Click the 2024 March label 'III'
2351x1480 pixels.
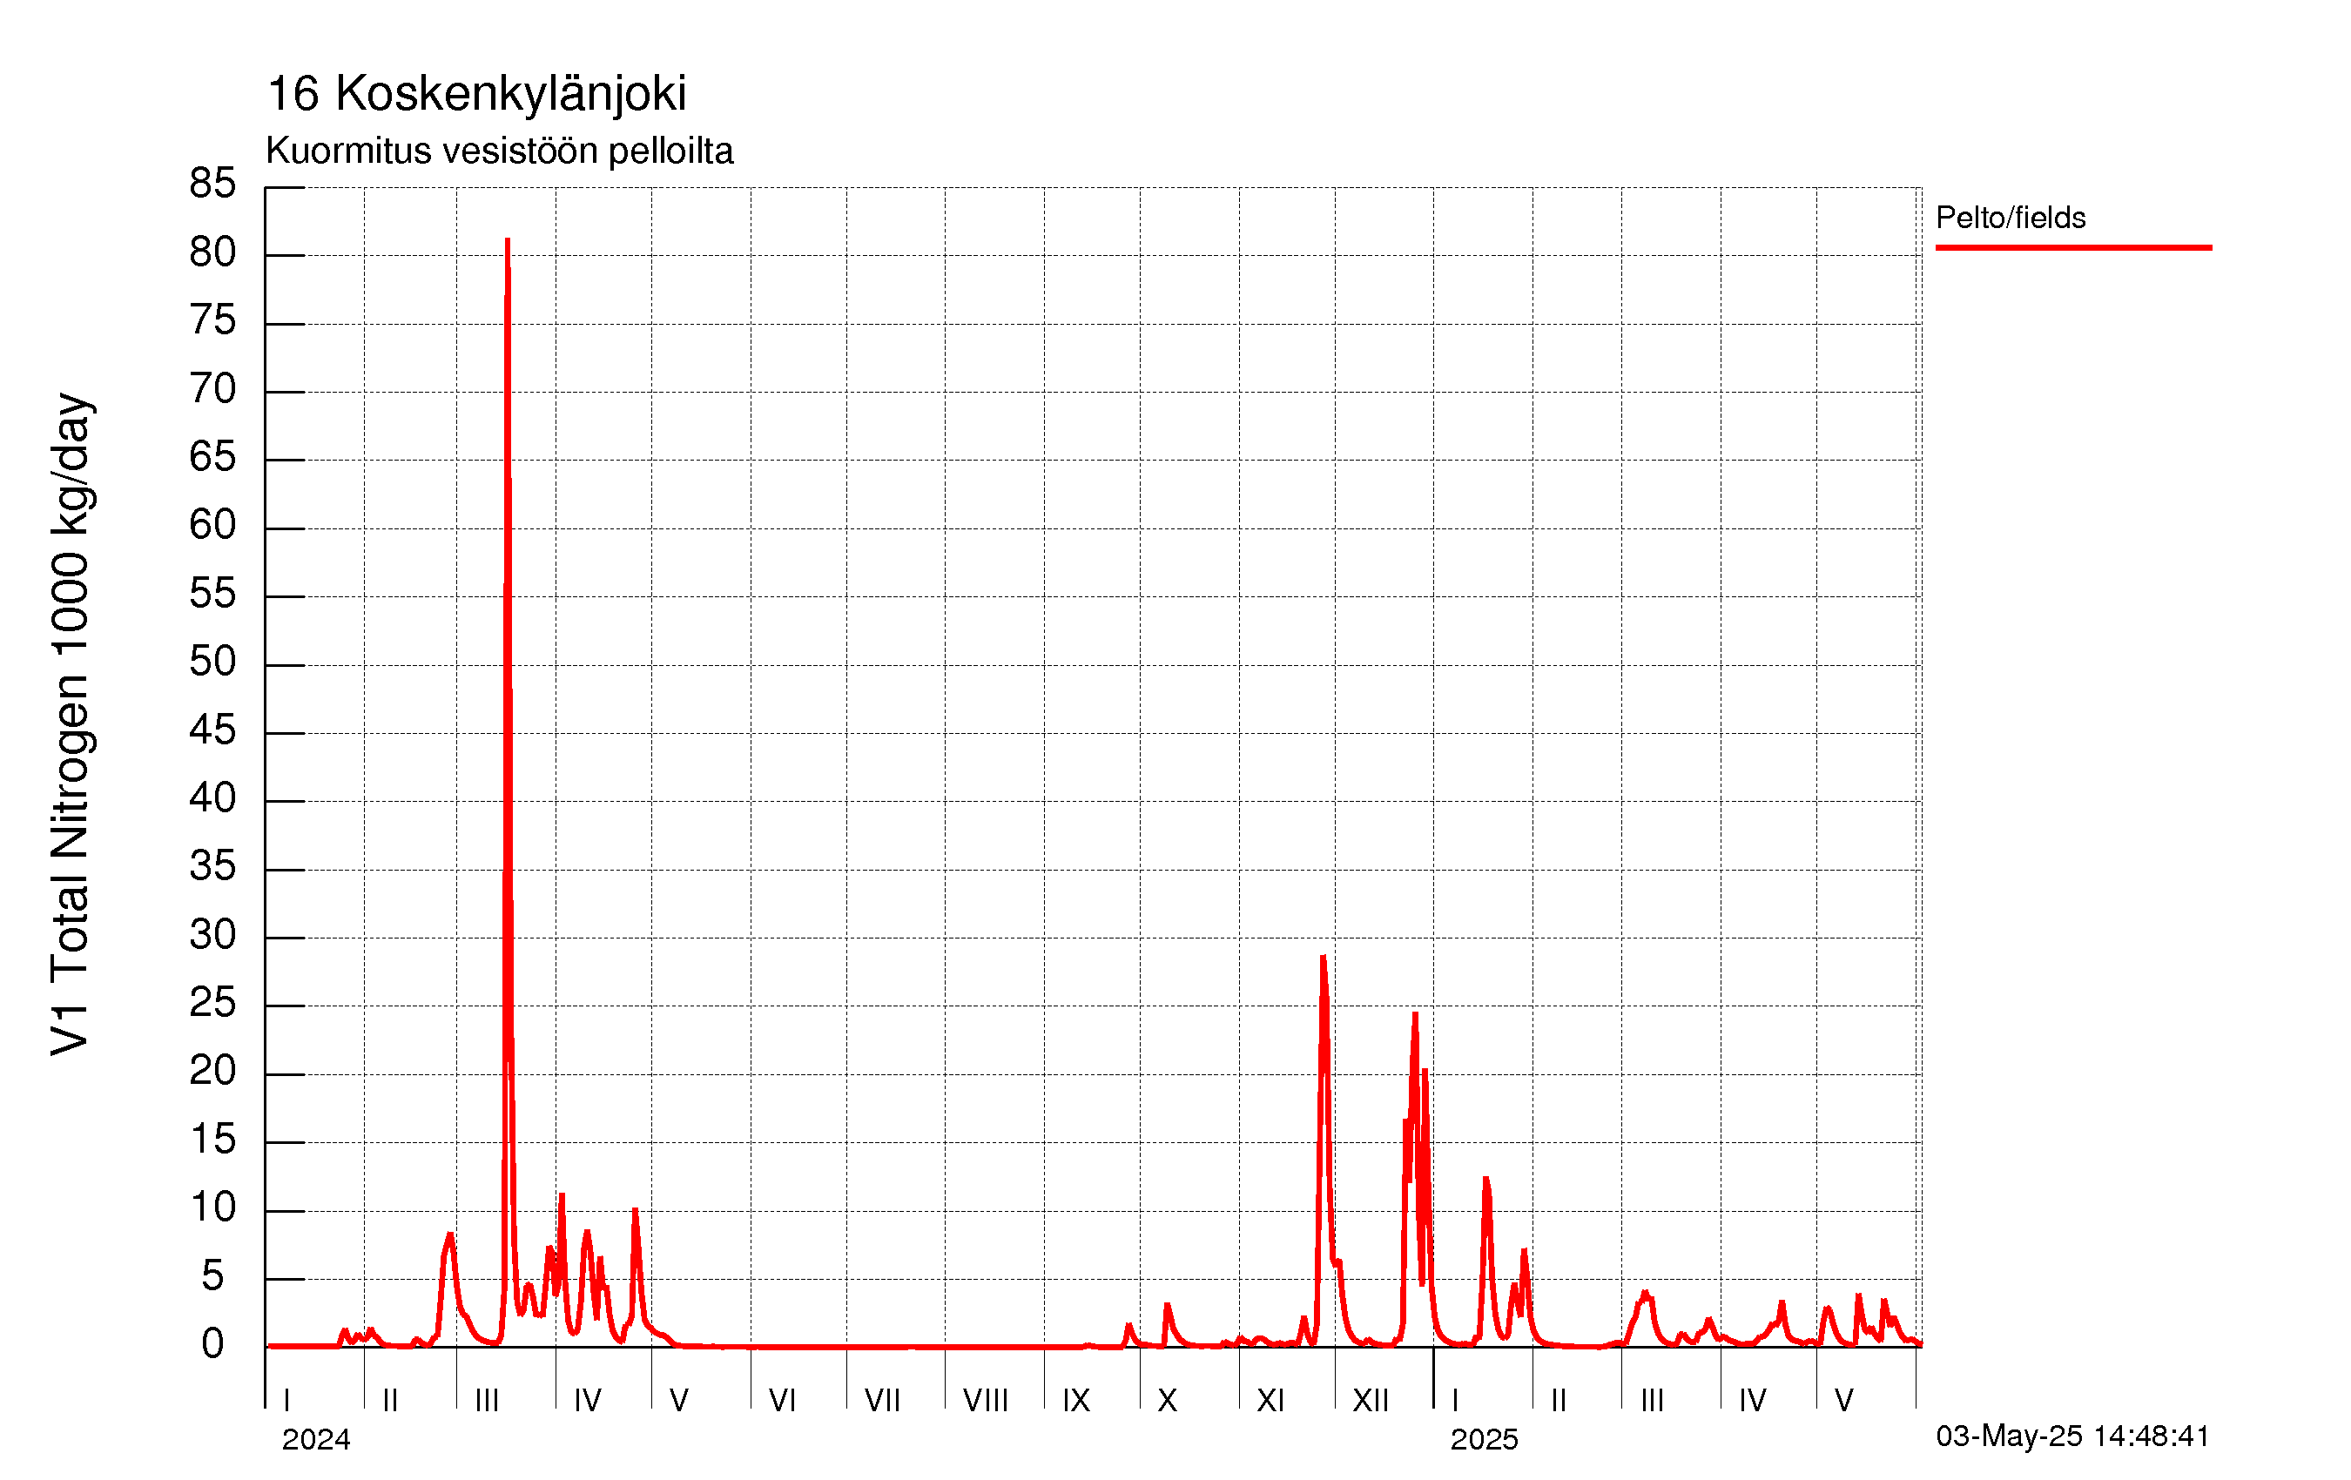(486, 1401)
